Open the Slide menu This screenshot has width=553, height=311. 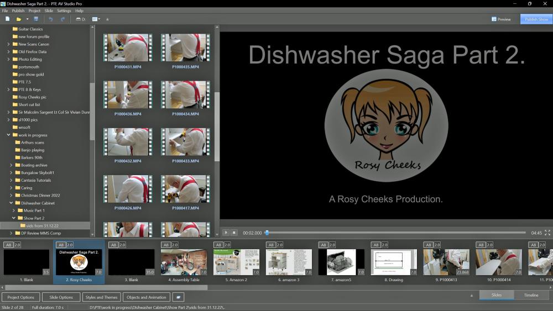[x=49, y=11]
